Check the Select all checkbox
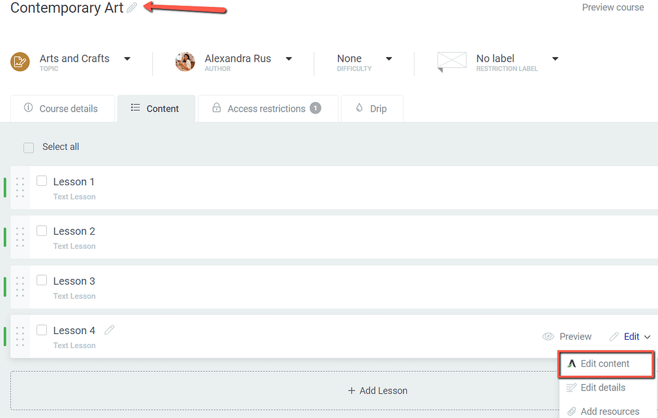This screenshot has height=418, width=658. (28, 147)
